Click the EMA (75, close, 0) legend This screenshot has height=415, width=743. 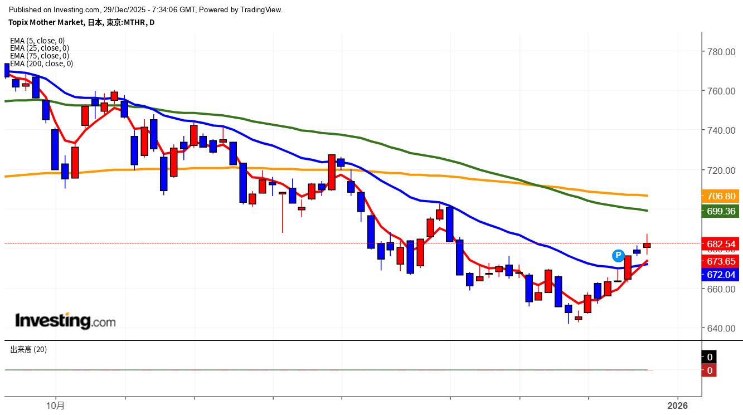[39, 56]
